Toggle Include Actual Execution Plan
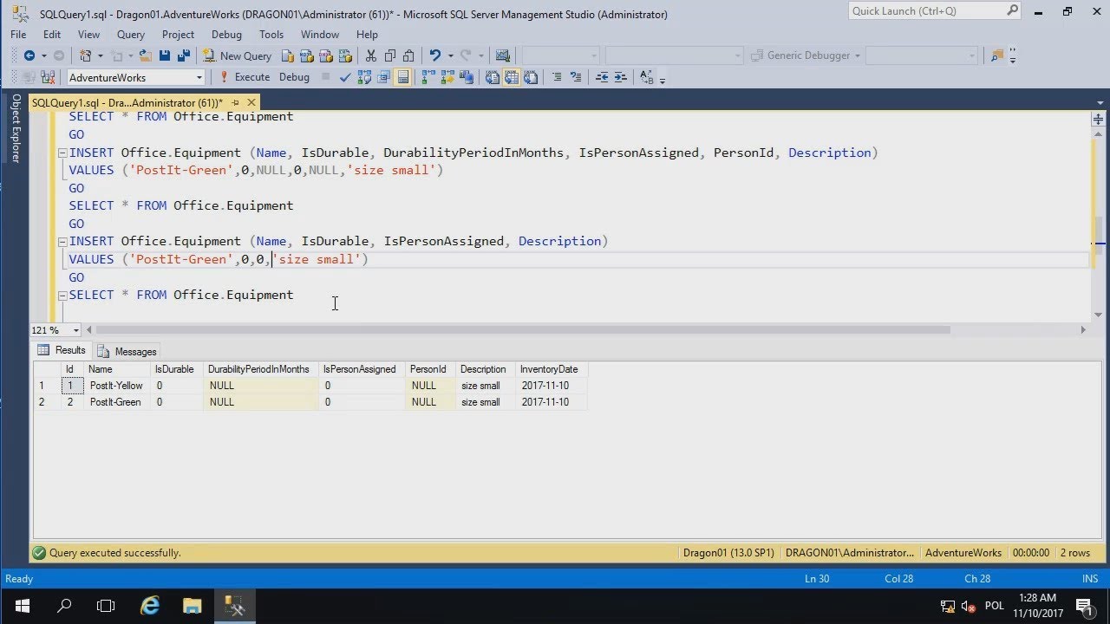This screenshot has height=624, width=1110. [427, 77]
